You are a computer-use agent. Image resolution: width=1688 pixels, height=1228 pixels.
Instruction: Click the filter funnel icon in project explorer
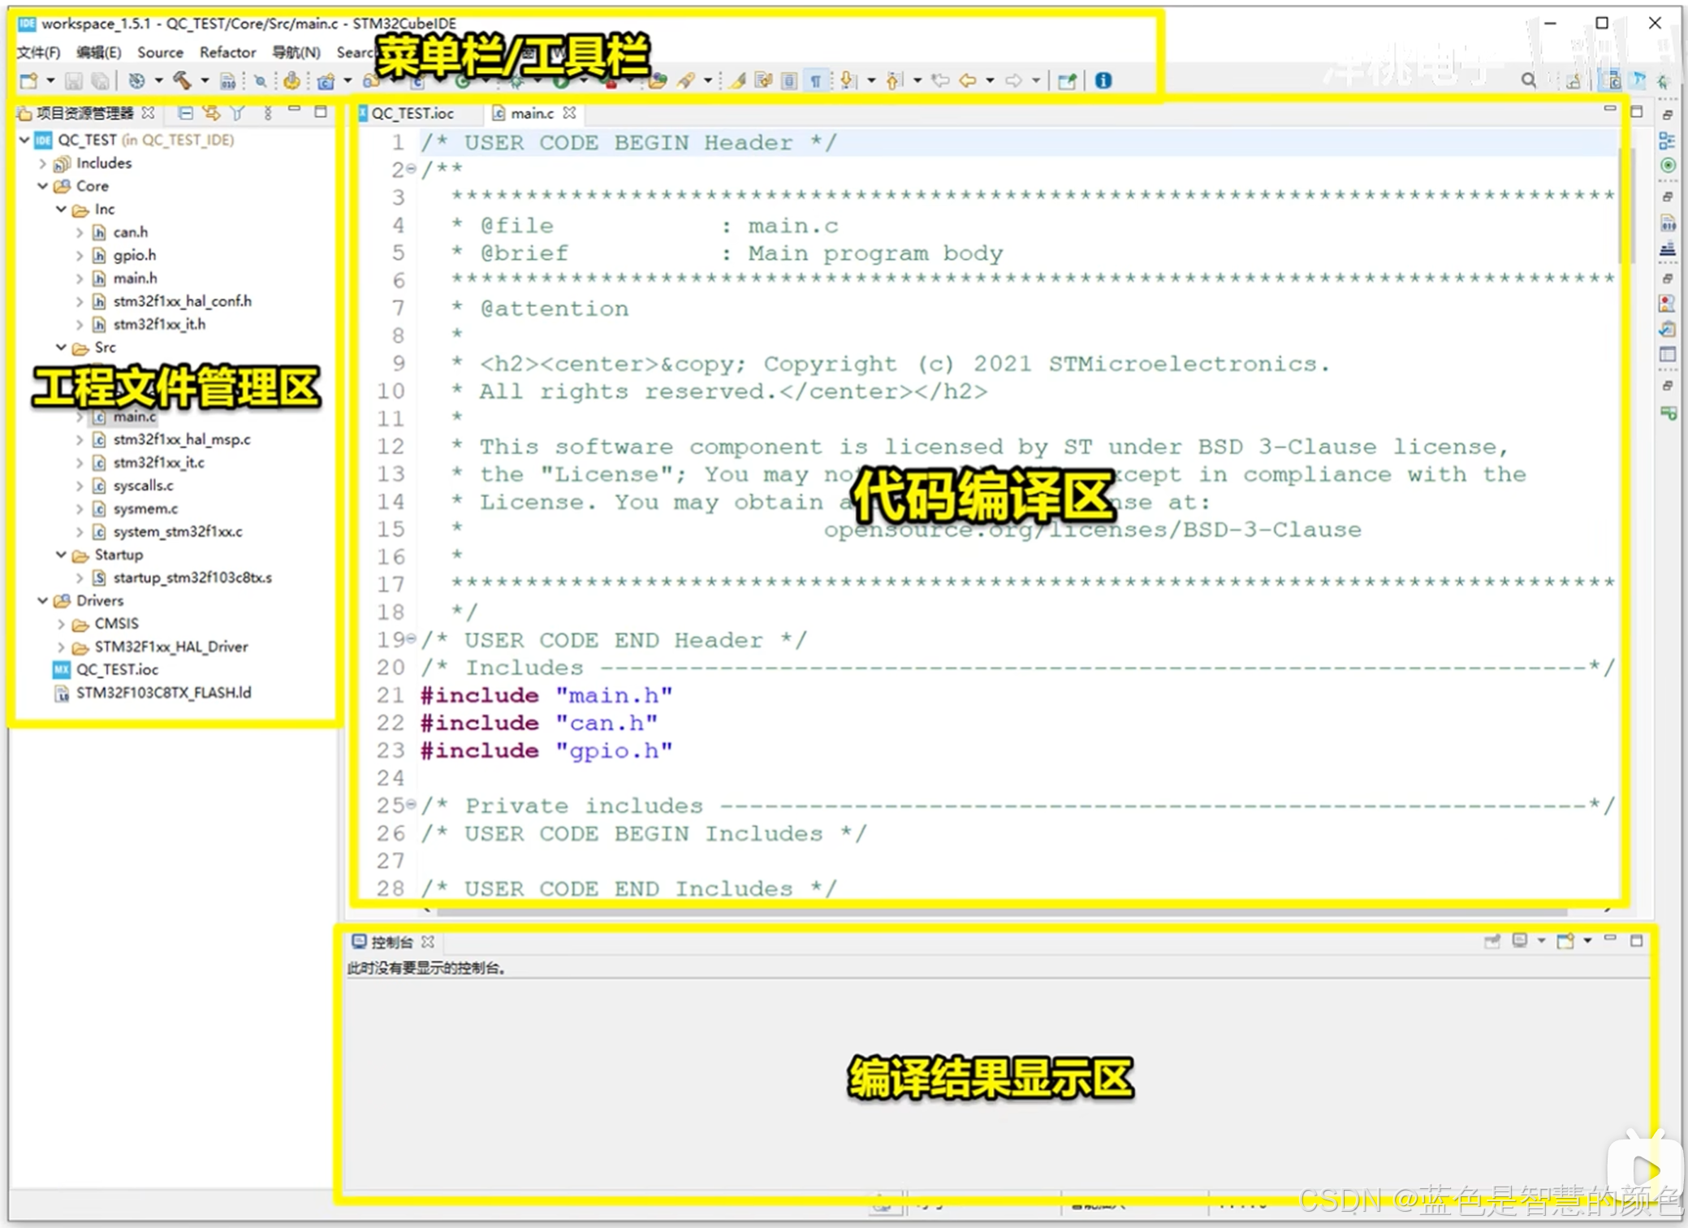coord(237,113)
